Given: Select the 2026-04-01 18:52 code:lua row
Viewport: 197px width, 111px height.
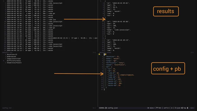Looking at the screenshot, I should click(31, 19).
